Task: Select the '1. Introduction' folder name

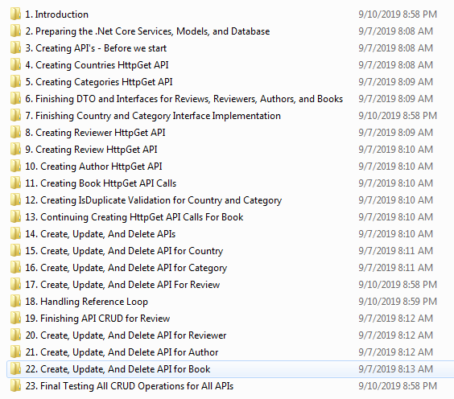Action: point(56,14)
